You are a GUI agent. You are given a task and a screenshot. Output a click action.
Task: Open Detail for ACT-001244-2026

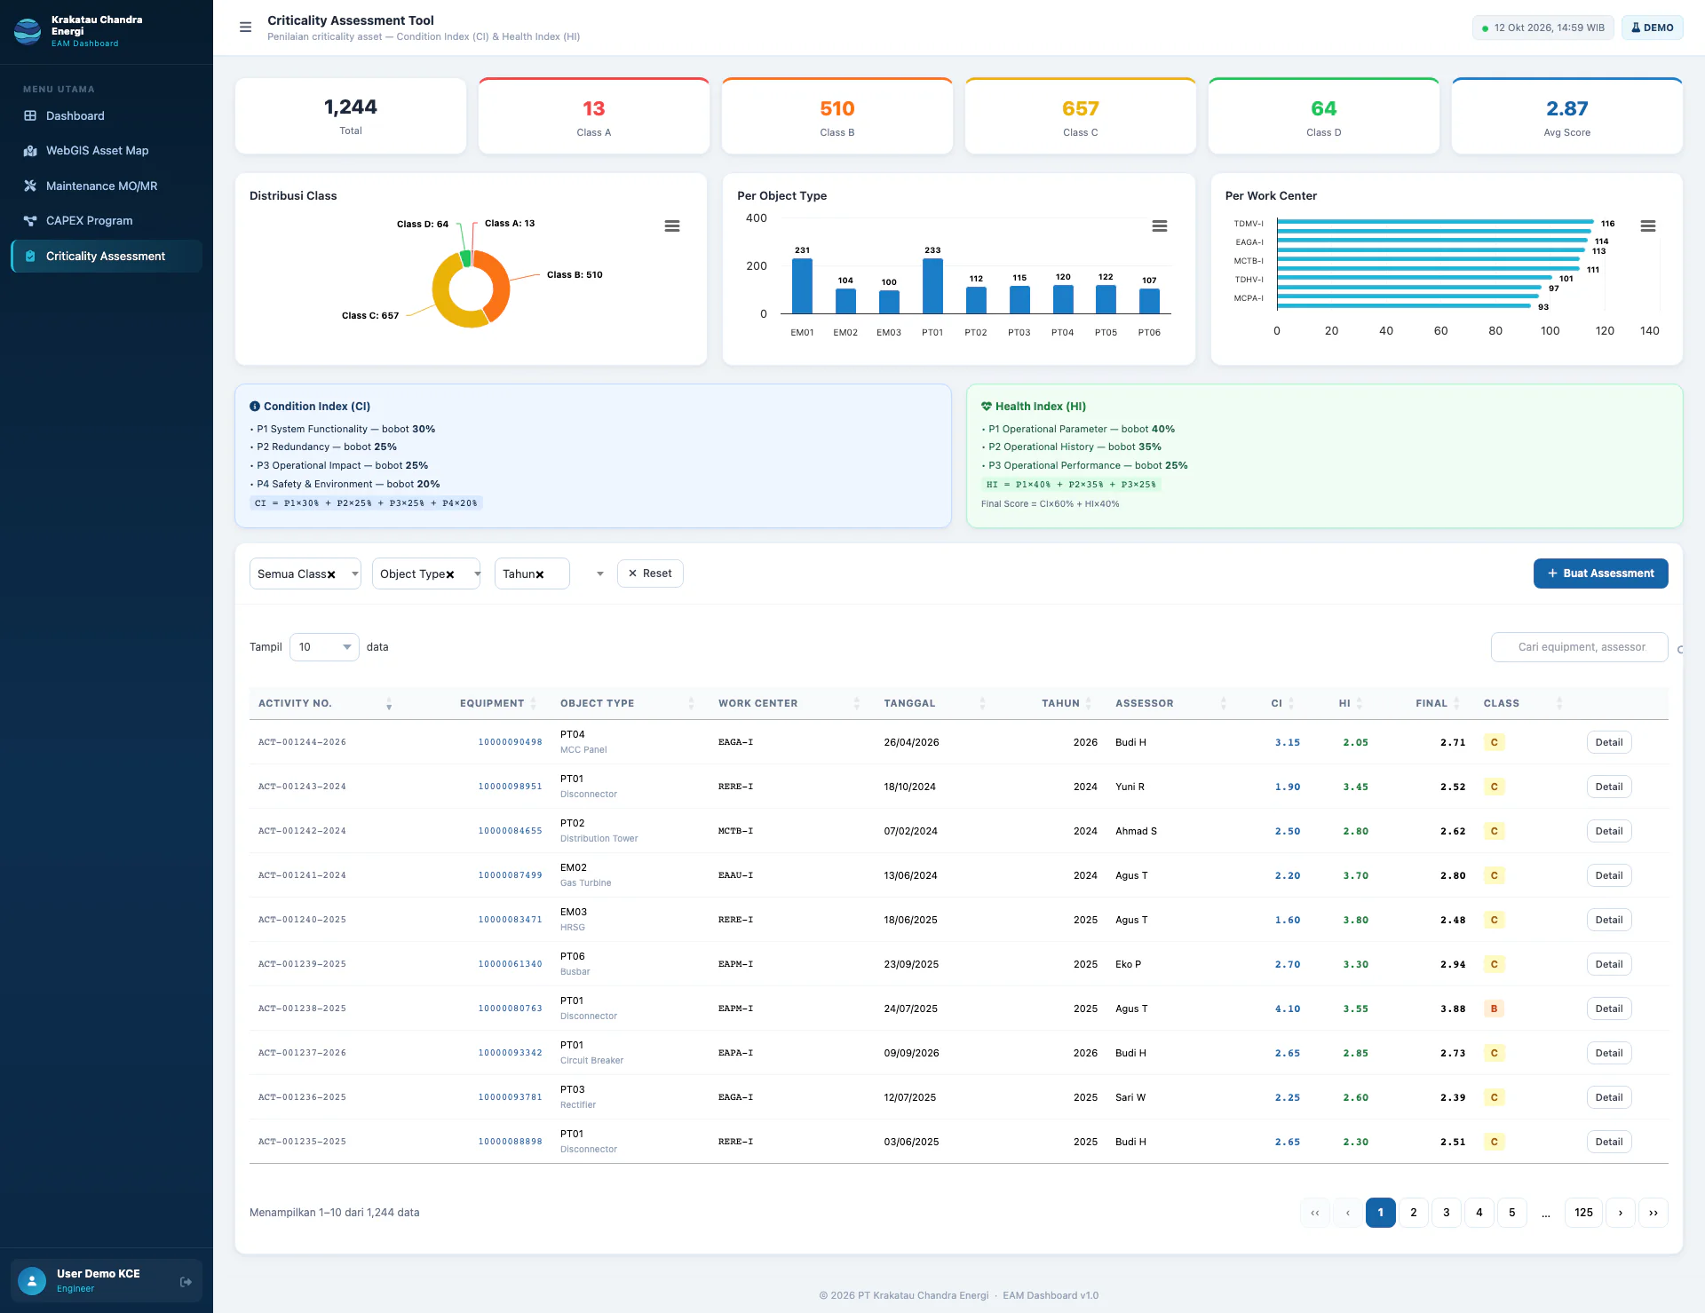[1608, 742]
